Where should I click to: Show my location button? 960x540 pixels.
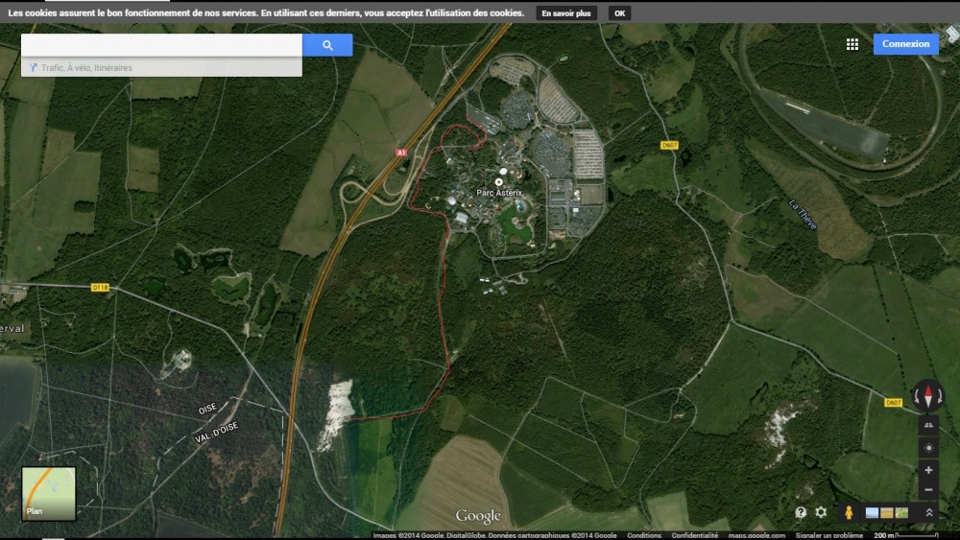[x=928, y=448]
